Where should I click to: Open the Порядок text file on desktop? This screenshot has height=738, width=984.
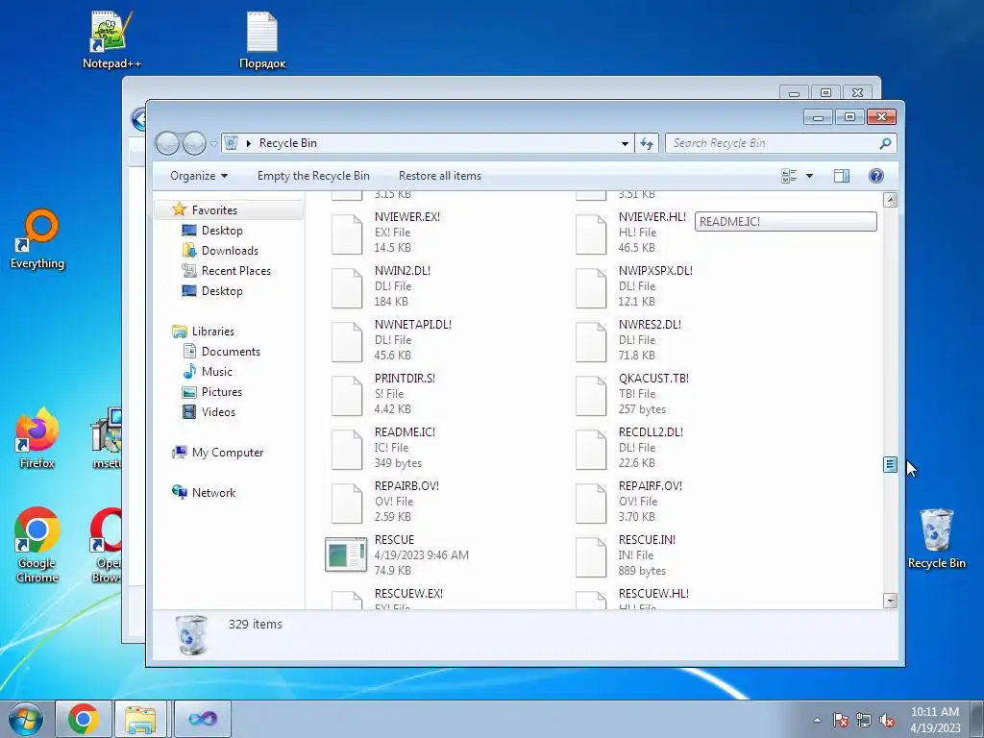point(262,39)
